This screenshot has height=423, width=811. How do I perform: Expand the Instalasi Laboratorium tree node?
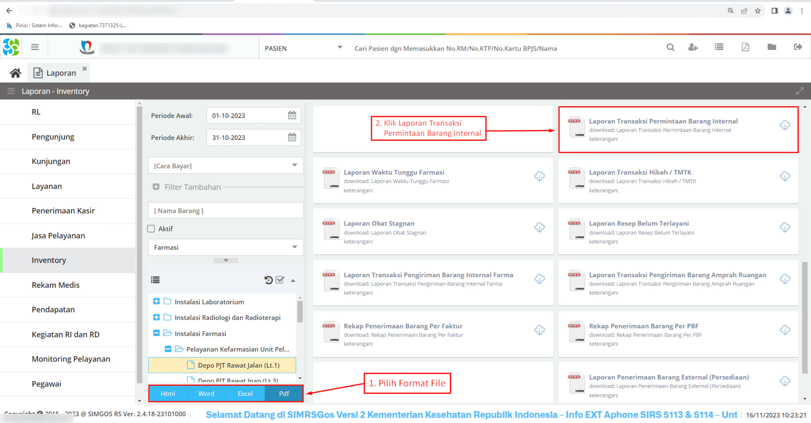pyautogui.click(x=156, y=301)
